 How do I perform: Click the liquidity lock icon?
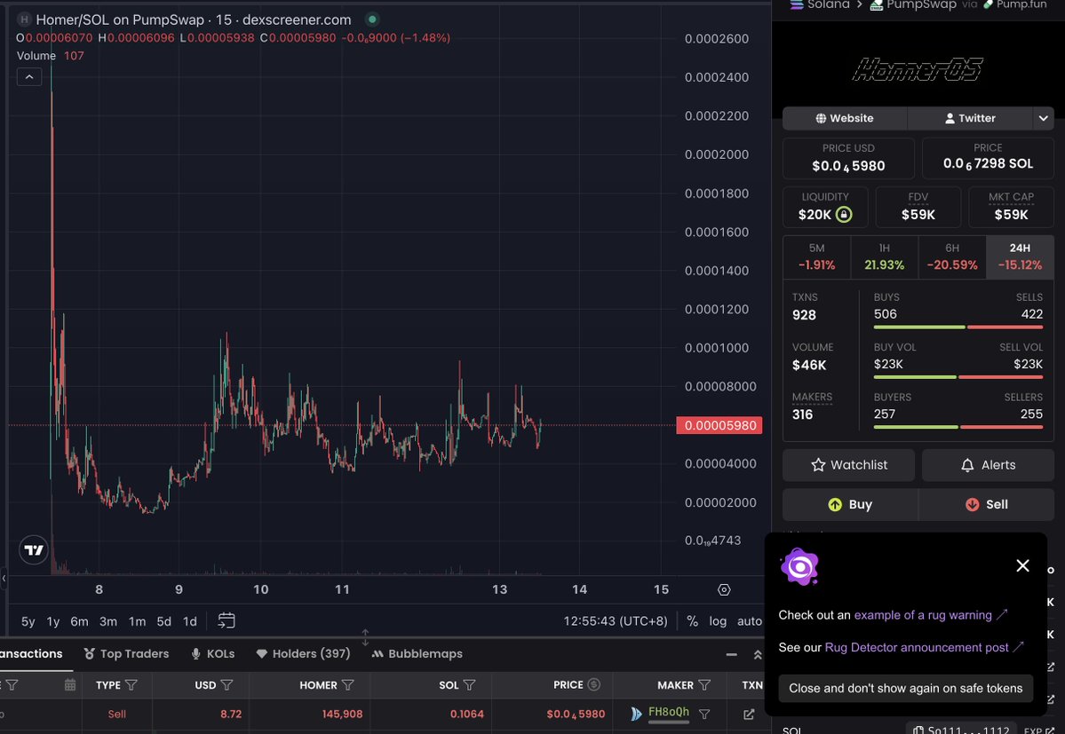pos(844,215)
